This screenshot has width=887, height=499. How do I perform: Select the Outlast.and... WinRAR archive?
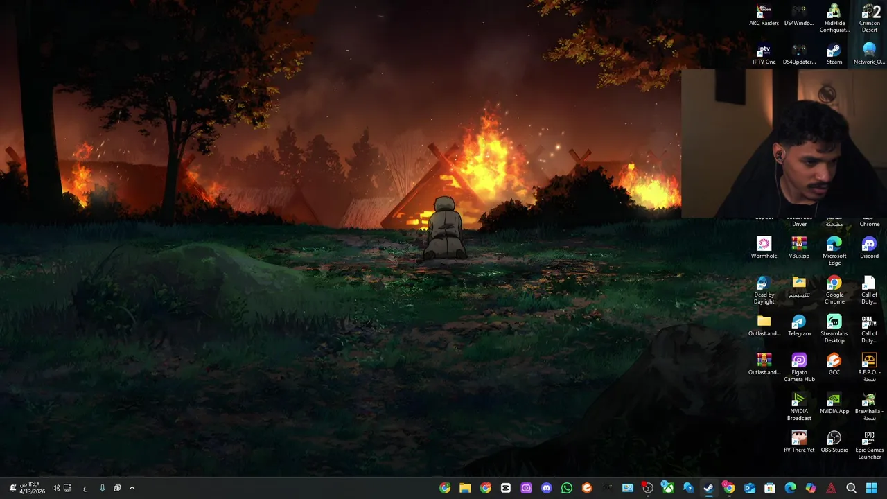click(x=764, y=365)
